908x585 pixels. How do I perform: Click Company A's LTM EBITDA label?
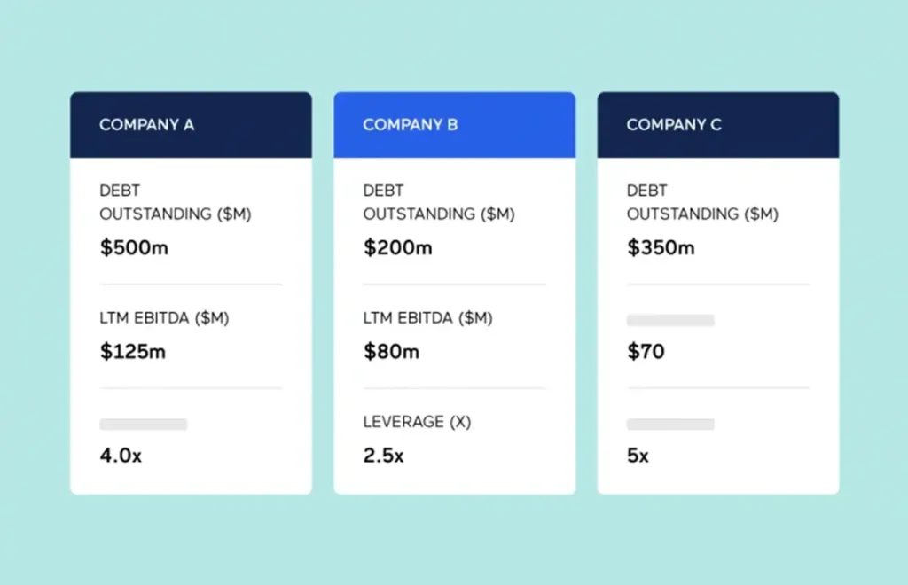[164, 318]
